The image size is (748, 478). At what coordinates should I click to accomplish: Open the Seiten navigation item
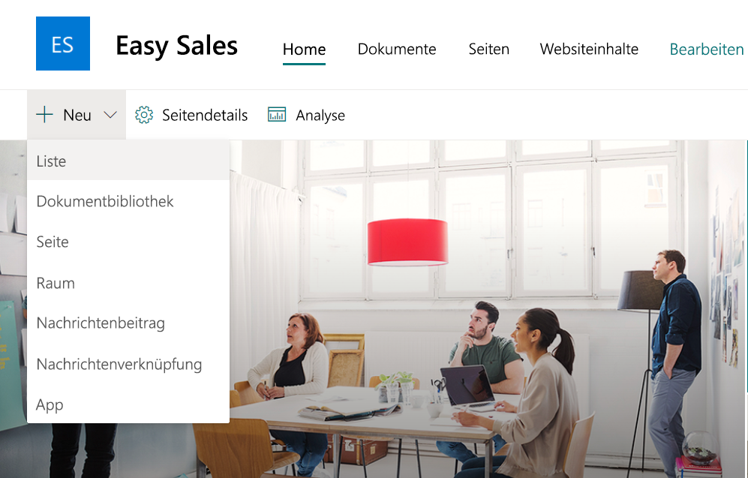(x=489, y=49)
